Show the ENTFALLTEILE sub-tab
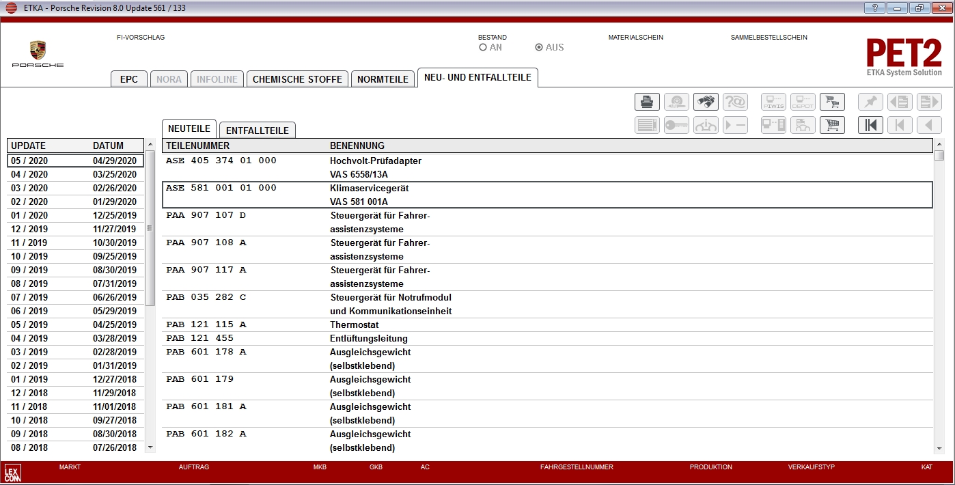This screenshot has width=955, height=485. tap(258, 130)
